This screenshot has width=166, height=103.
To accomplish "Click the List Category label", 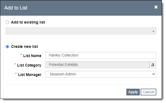I will pos(29,65).
